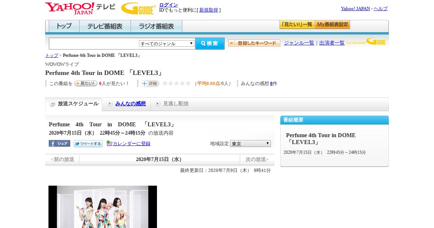
Task: Click the Perfume trio program thumbnail
Action: pyautogui.click(x=103, y=207)
